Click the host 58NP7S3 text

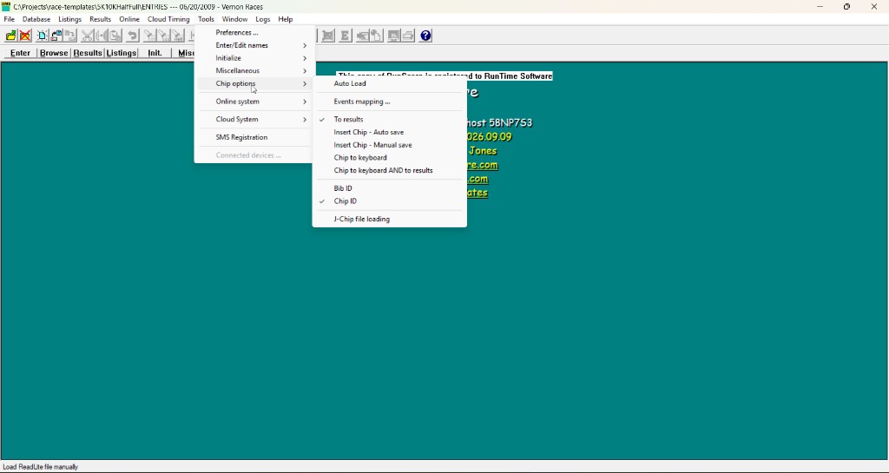tap(499, 123)
